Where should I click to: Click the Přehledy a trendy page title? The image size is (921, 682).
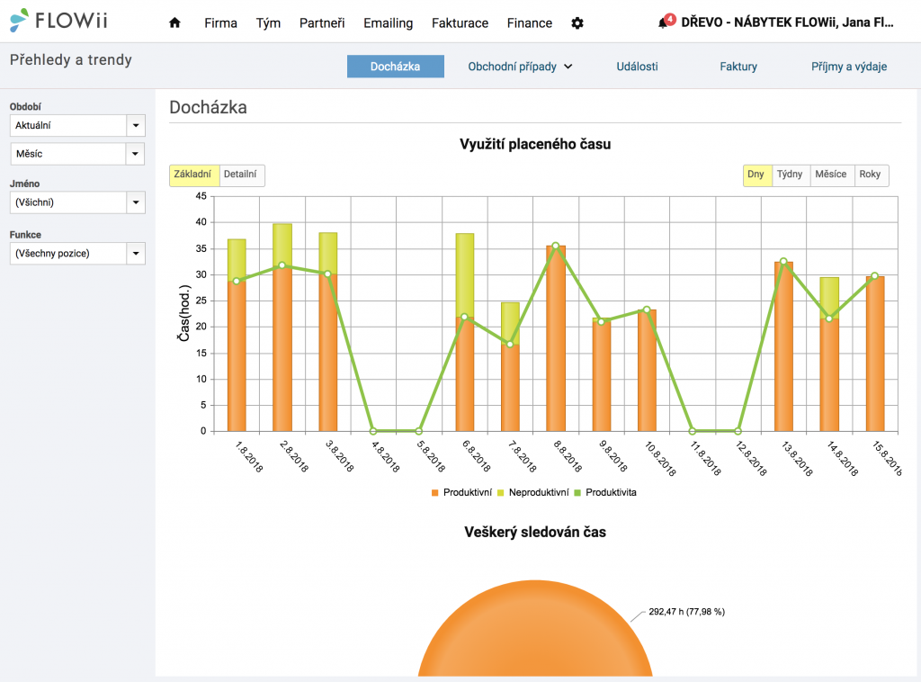71,60
